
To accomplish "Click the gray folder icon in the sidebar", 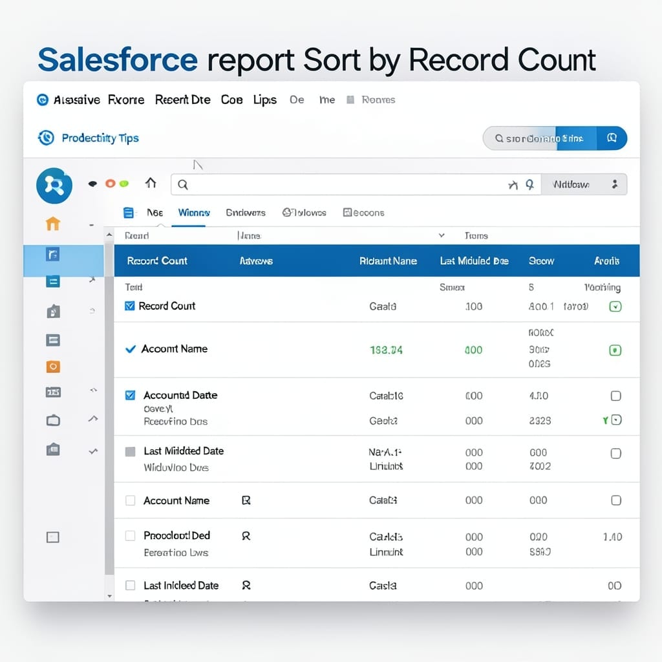I will pyautogui.click(x=53, y=449).
